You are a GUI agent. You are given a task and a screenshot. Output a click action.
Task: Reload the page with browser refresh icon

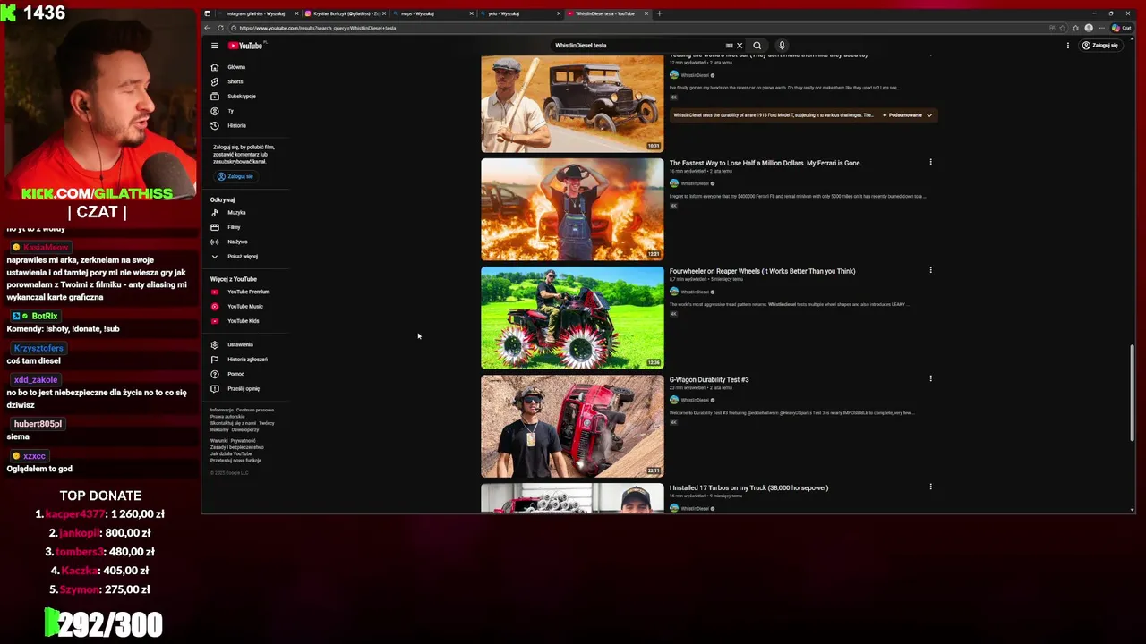point(221,28)
